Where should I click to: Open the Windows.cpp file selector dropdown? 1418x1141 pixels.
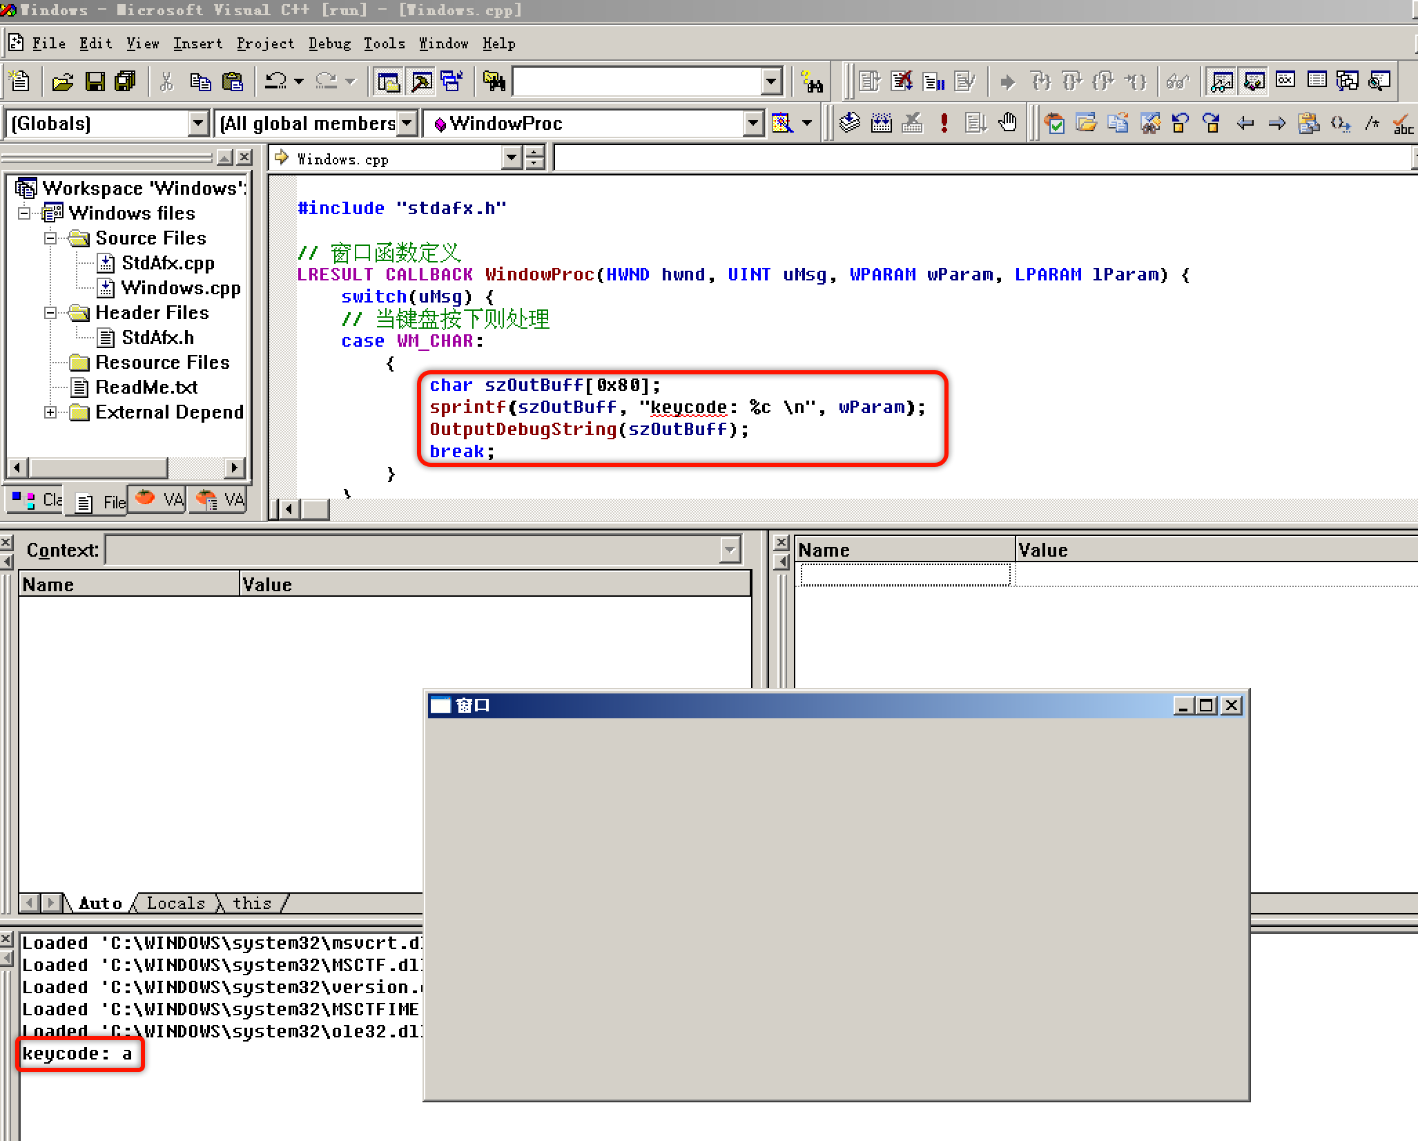click(511, 158)
